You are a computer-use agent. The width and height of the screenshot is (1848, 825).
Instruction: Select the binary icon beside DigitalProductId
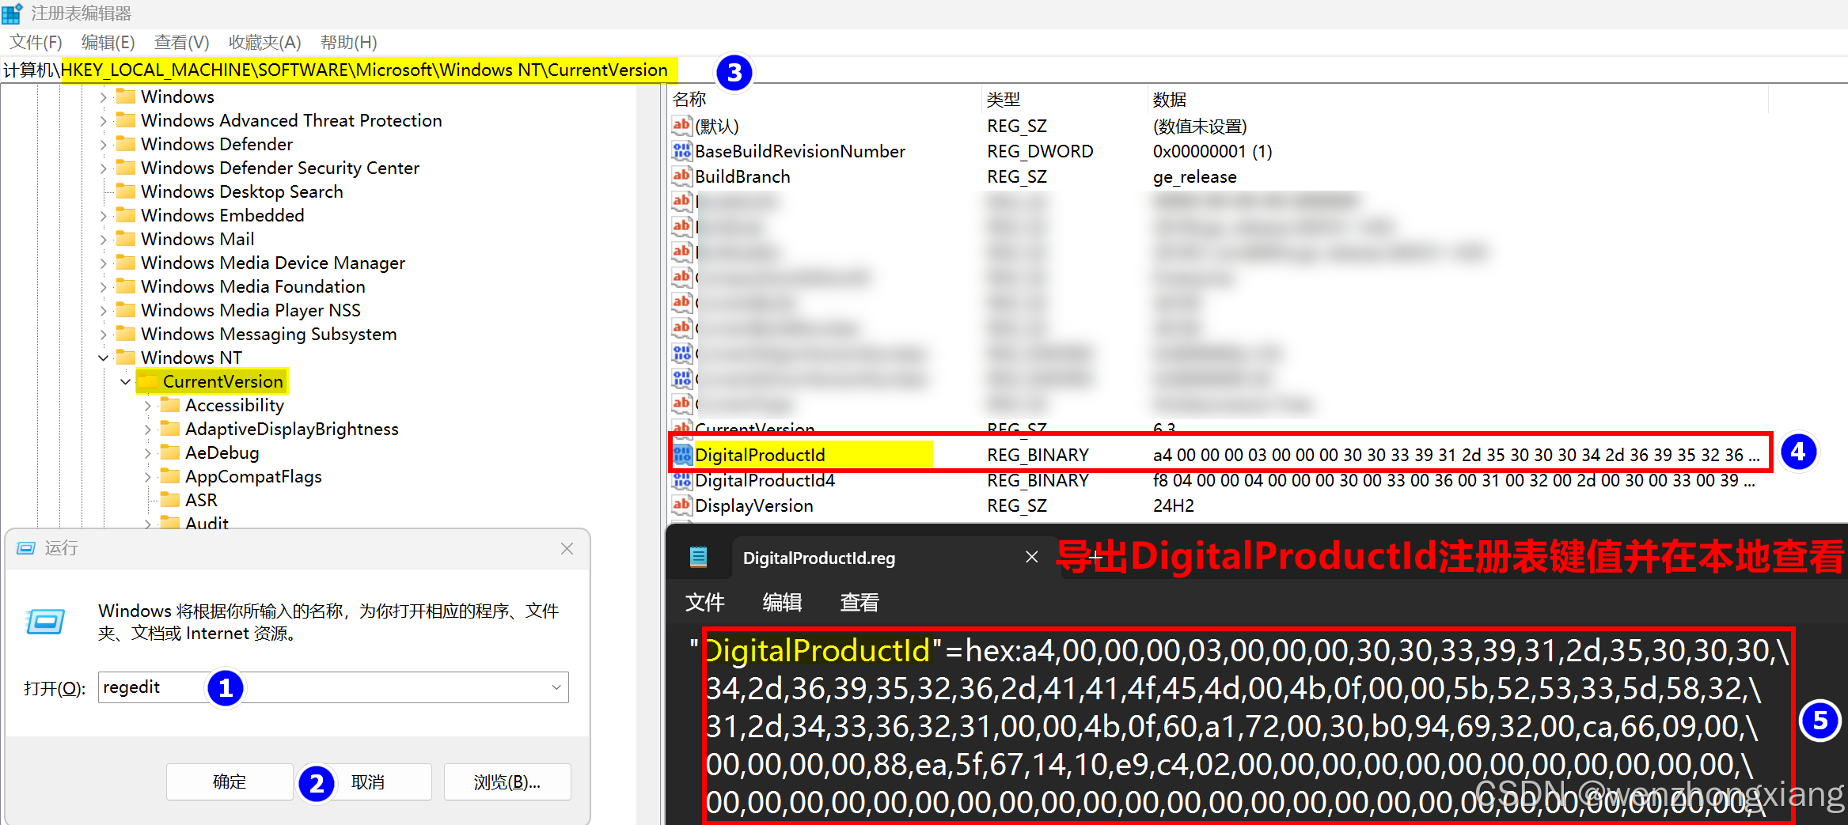tap(681, 454)
